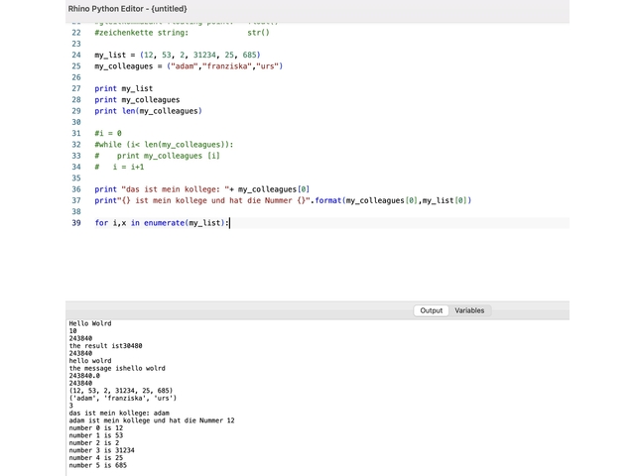The width and height of the screenshot is (635, 476).
Task: Click 'number 1 is 53' output line
Action: click(x=96, y=435)
